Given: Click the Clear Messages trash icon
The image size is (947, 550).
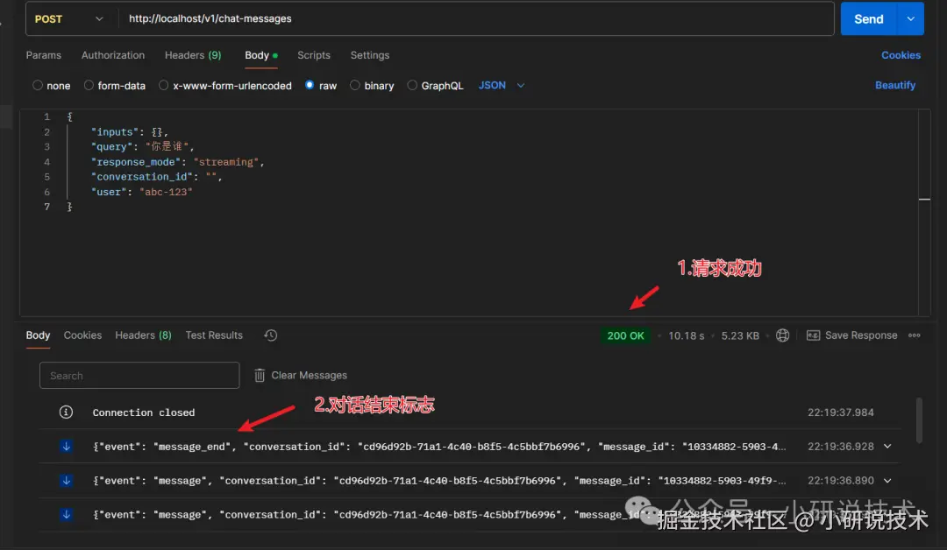Looking at the screenshot, I should pyautogui.click(x=259, y=375).
